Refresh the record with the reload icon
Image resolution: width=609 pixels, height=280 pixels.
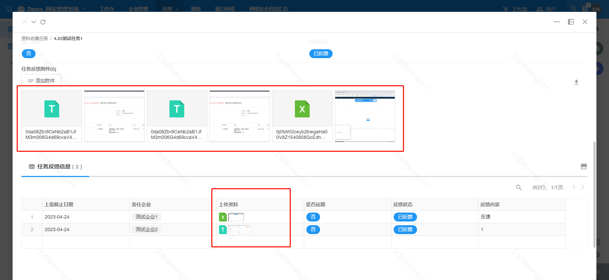click(x=43, y=22)
